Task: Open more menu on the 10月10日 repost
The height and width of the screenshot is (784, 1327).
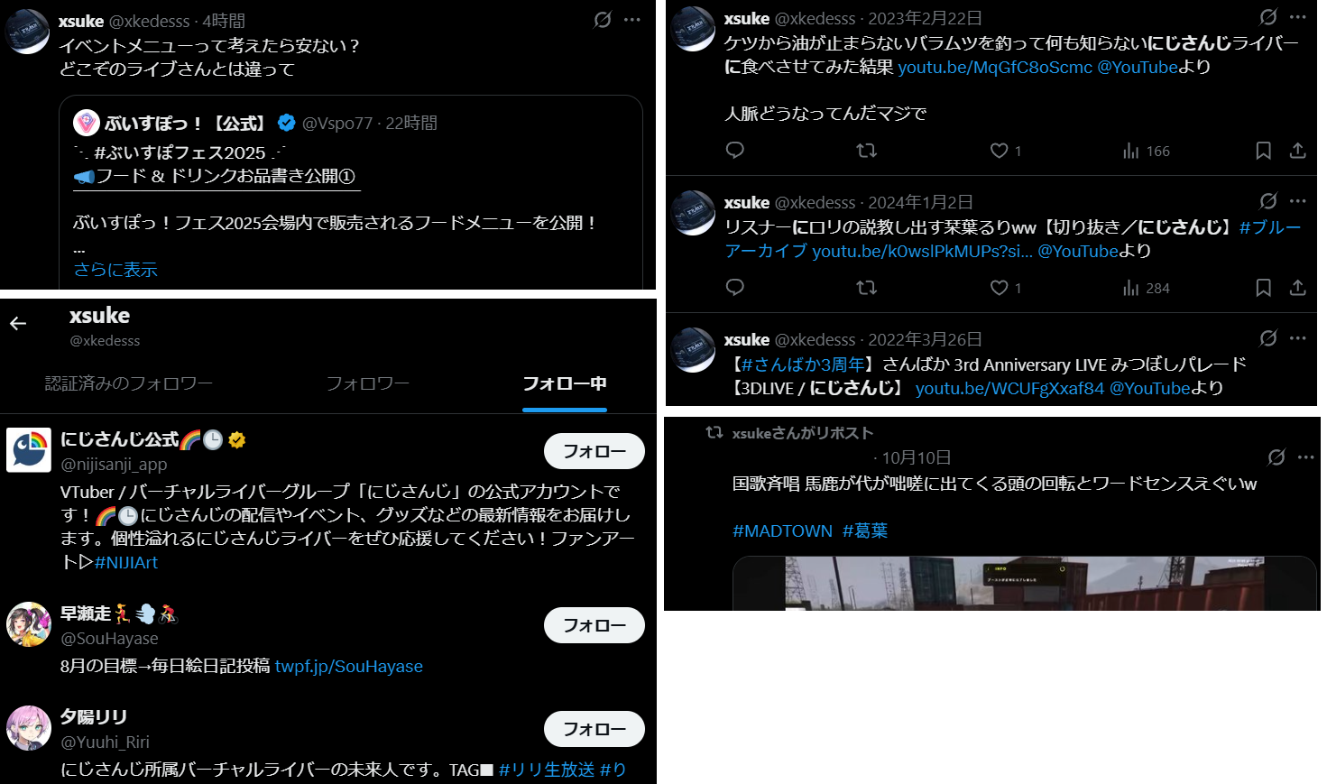Action: (x=1305, y=457)
